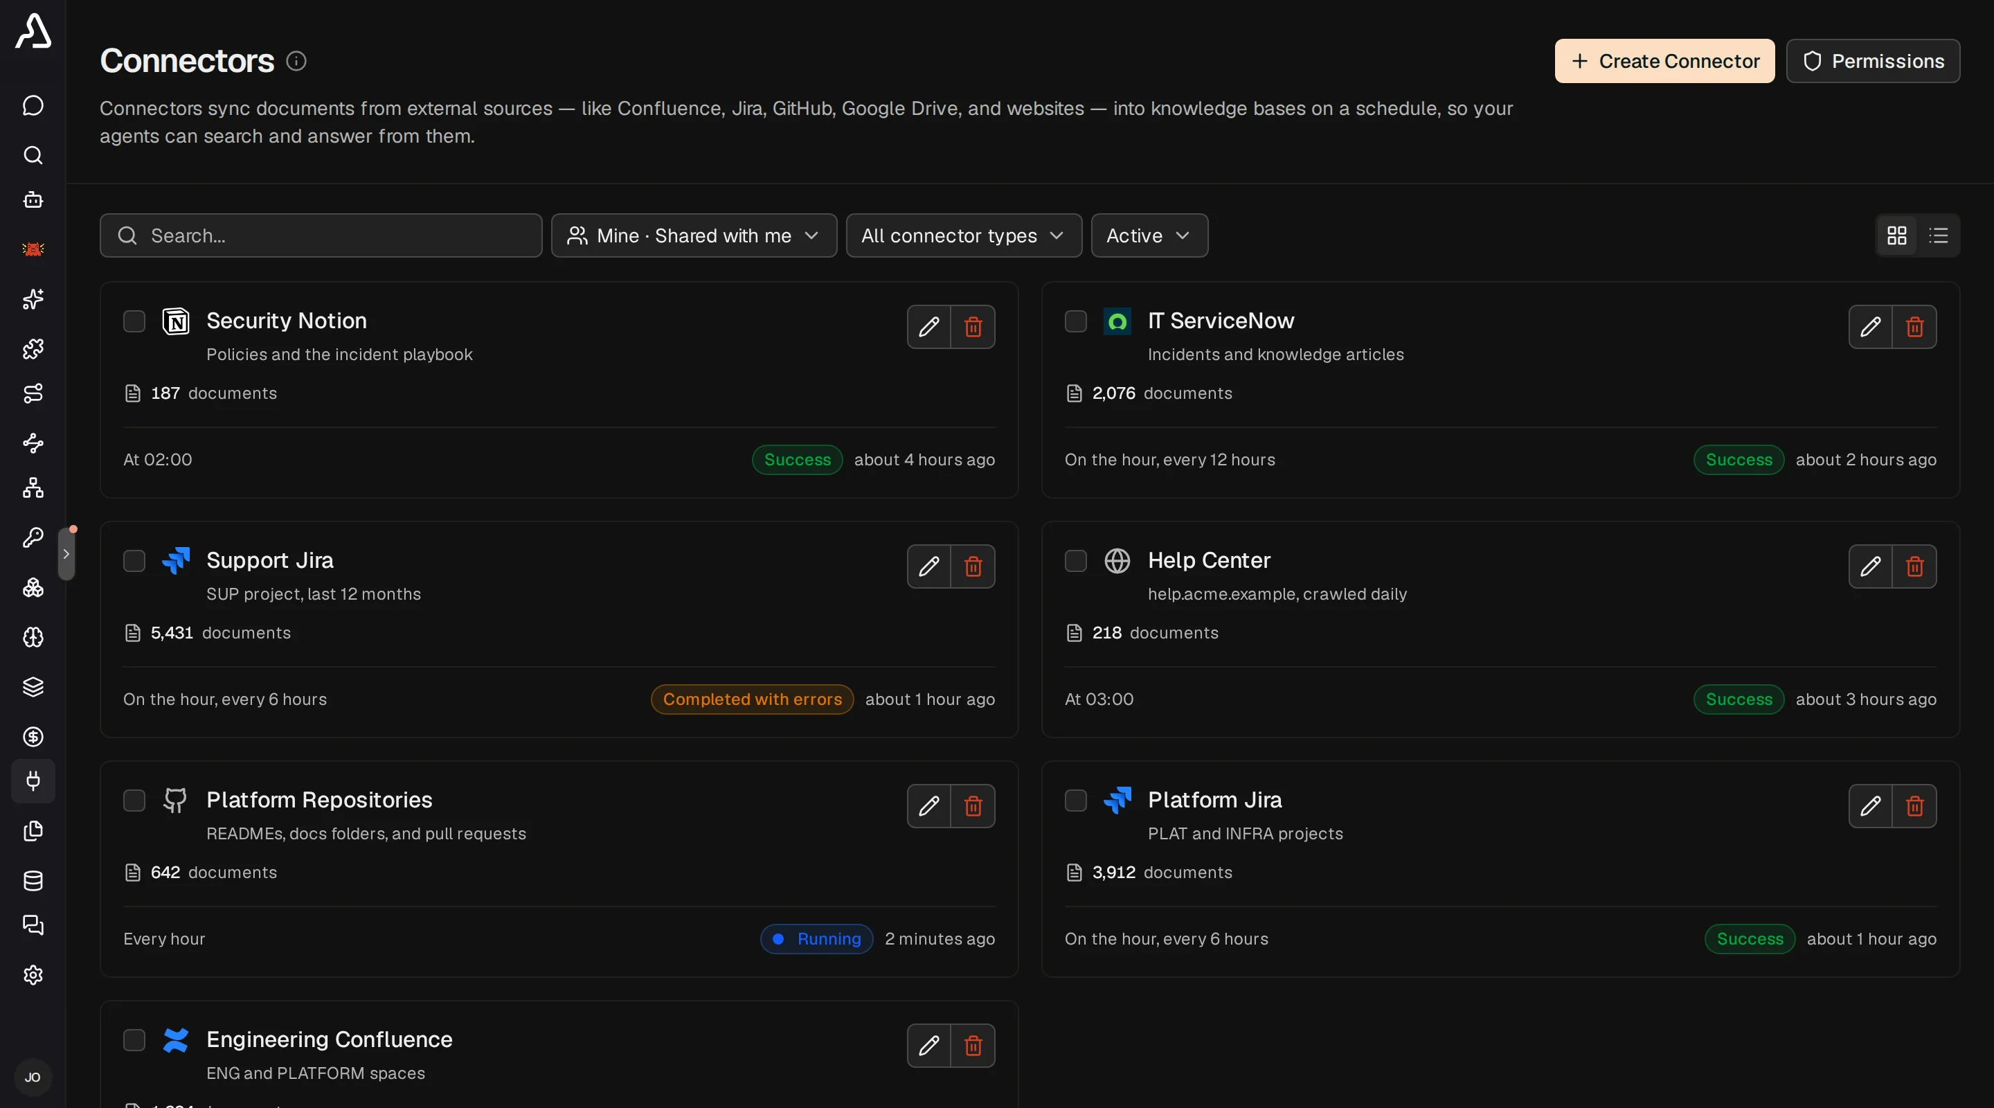
Task: Open the Active status filter dropdown
Action: (x=1149, y=235)
